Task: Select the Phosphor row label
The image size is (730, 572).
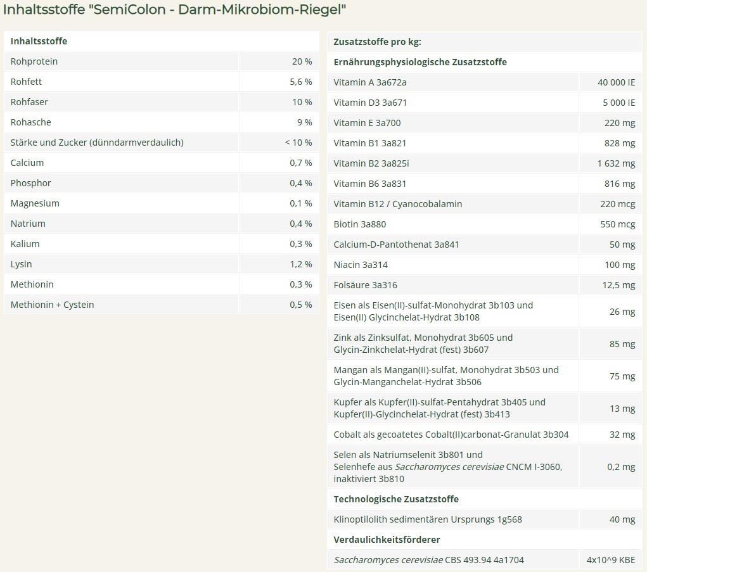Action: pyautogui.click(x=30, y=183)
